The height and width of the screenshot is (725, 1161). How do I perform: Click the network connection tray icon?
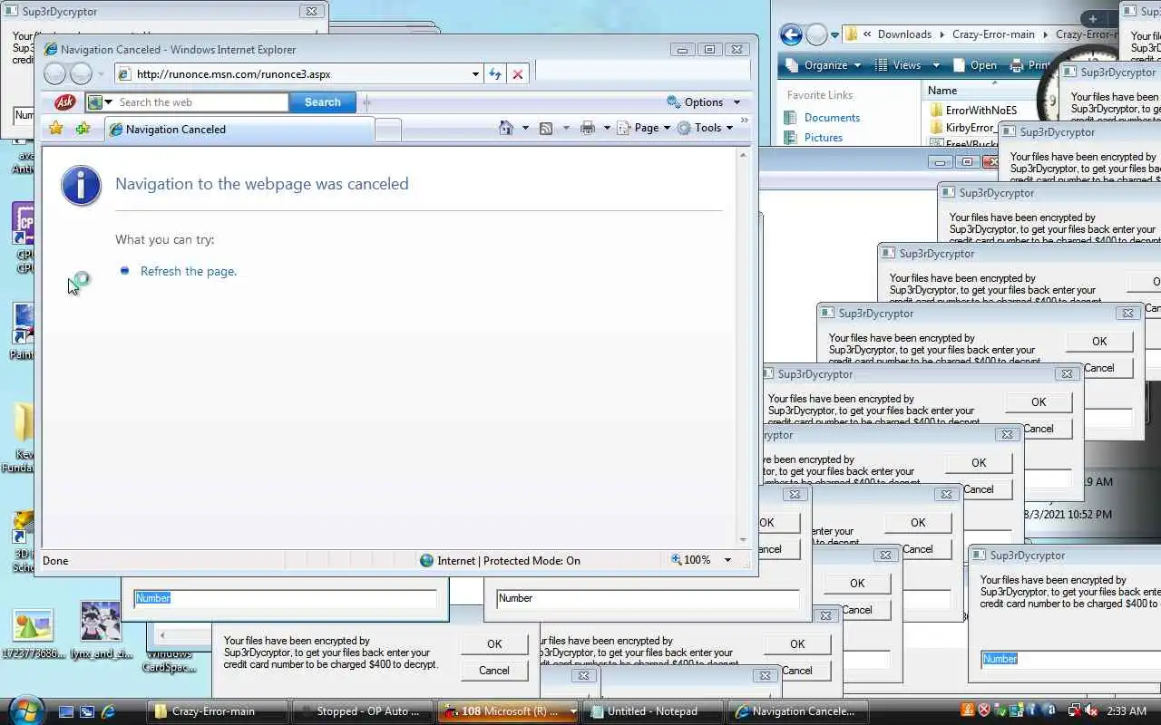pos(1074,710)
